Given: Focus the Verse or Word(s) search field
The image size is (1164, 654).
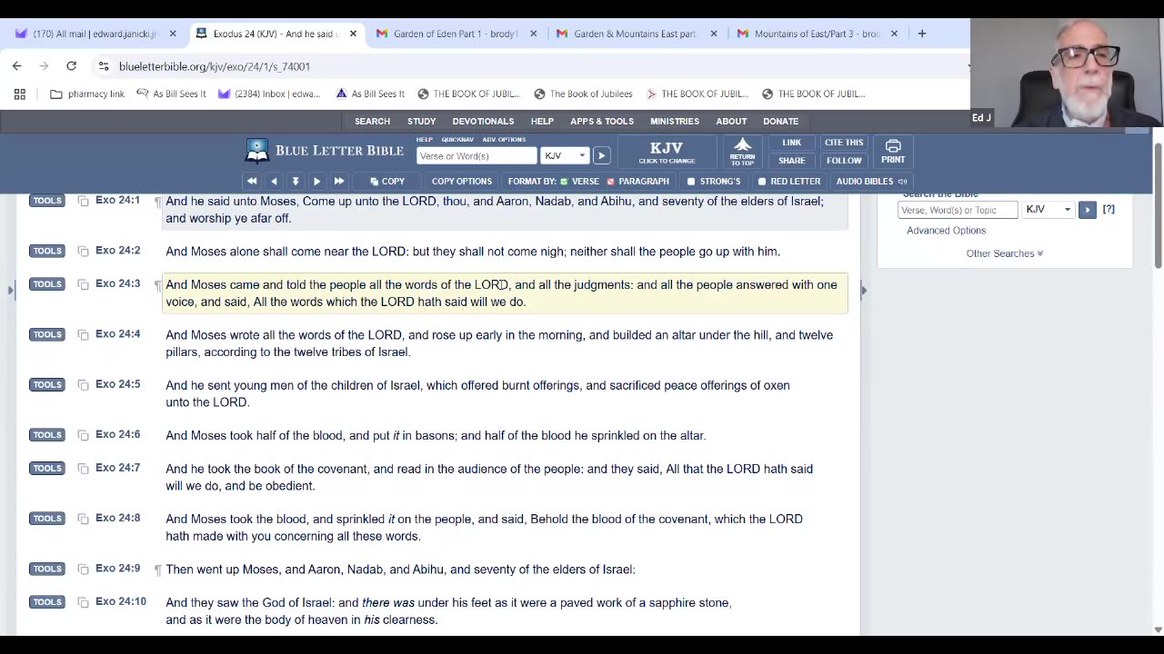Looking at the screenshot, I should pos(477,155).
